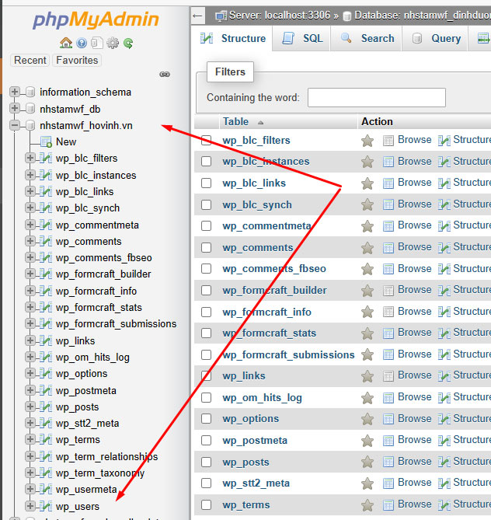Open the SQL documentation copy icon
Viewport: 491px width, 520px height.
(97, 43)
